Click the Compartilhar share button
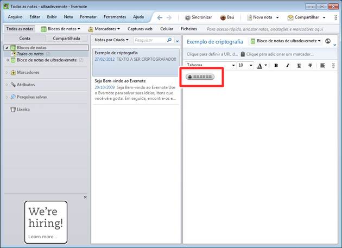 303,17
